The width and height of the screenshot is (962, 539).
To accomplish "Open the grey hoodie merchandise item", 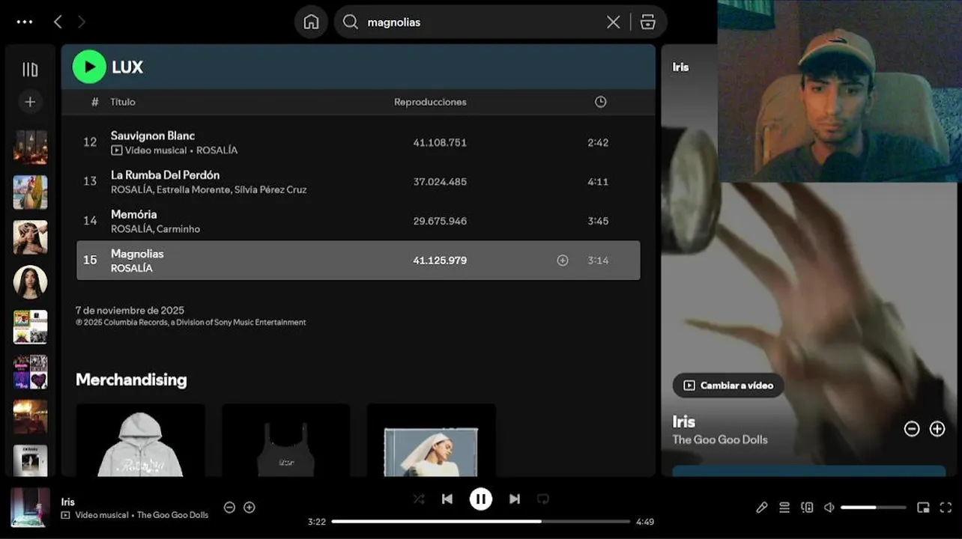I will click(141, 440).
